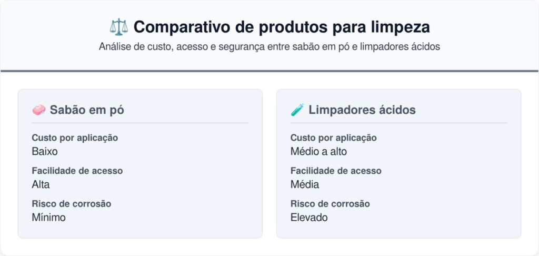This screenshot has height=256, width=539.
Task: Click Facilidade de acesso label in soap card
Action: pyautogui.click(x=77, y=171)
